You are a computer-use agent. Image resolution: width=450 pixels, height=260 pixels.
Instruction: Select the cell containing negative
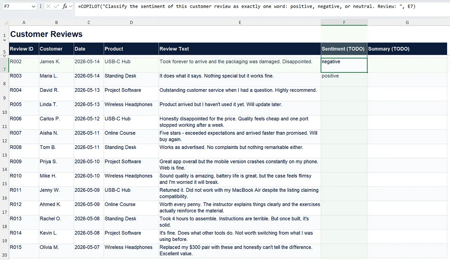(x=344, y=65)
